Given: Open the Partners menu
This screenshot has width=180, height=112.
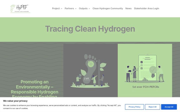Looking at the screenshot, I should (69, 8).
